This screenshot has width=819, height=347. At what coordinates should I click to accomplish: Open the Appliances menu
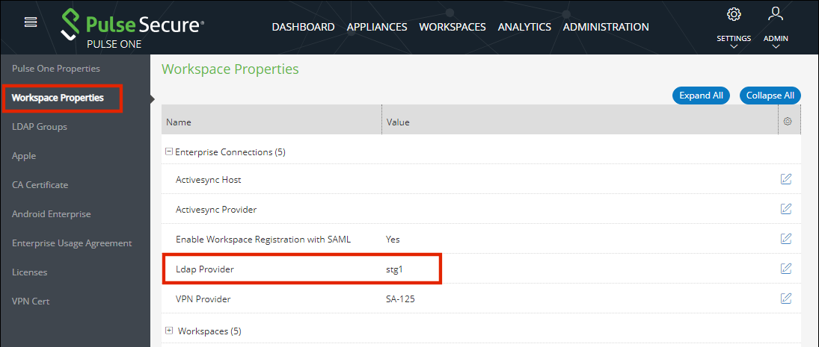[377, 27]
